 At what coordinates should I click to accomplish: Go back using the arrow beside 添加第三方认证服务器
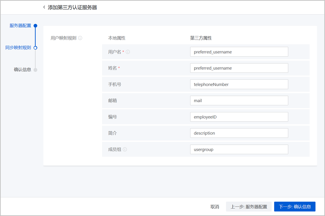point(44,7)
